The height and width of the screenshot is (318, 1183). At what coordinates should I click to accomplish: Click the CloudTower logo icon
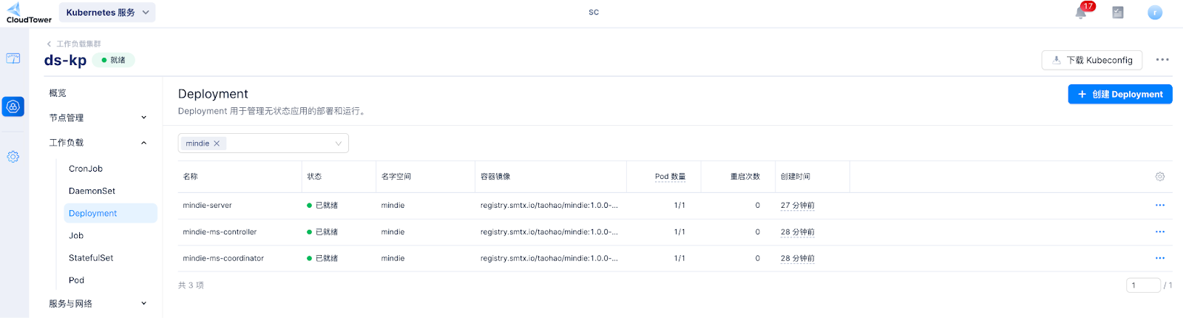click(14, 9)
